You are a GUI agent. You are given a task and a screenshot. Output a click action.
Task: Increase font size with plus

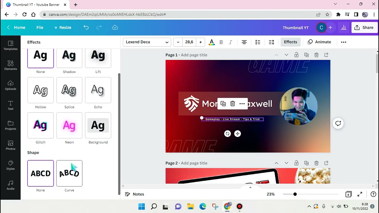pos(200,42)
